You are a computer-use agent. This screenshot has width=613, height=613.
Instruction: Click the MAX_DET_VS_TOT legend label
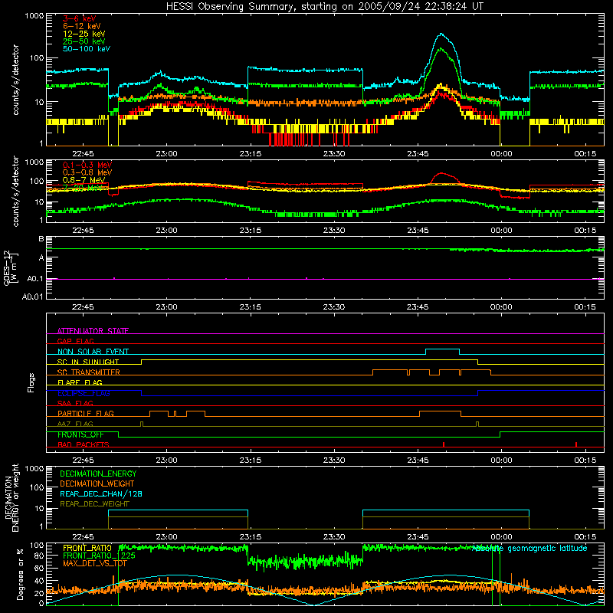point(95,563)
